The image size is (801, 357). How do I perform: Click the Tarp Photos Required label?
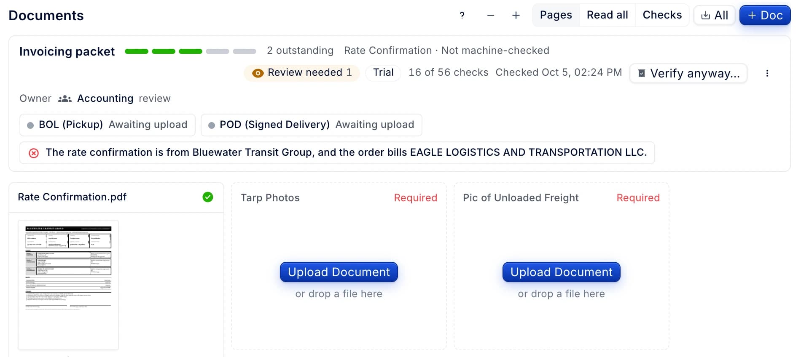[x=416, y=198]
